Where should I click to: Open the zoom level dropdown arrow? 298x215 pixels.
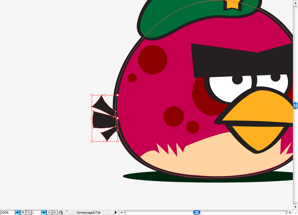tap(17, 213)
